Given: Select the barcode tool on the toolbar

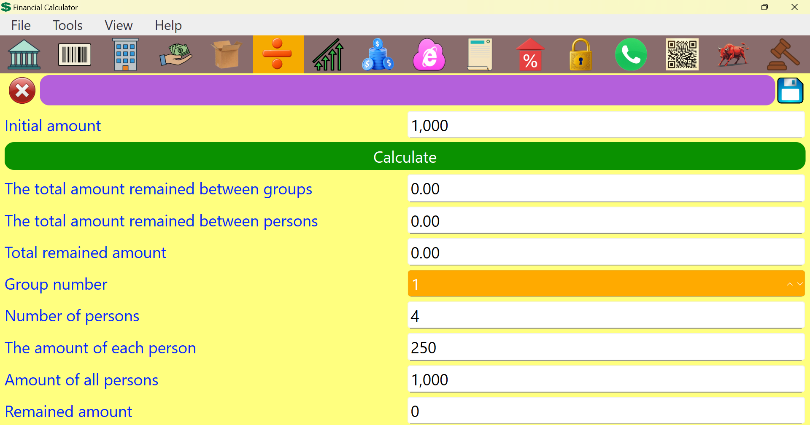Looking at the screenshot, I should [75, 54].
